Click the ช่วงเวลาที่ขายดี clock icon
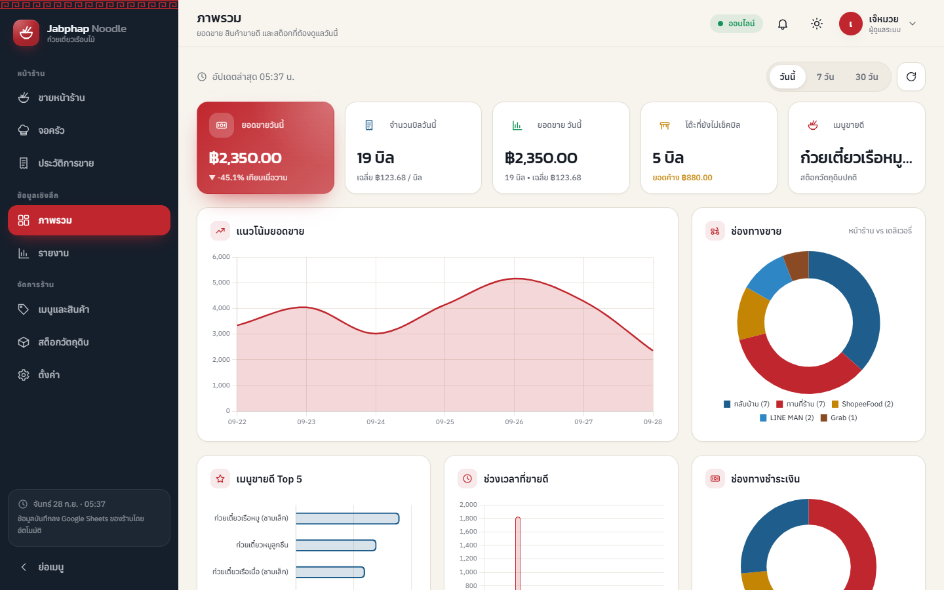This screenshot has height=590, width=944. point(467,479)
